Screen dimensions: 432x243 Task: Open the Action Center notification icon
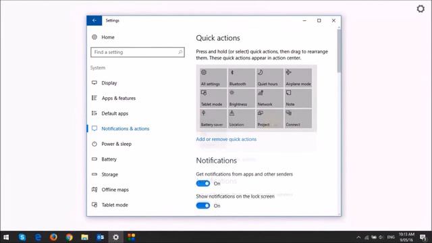tap(423, 237)
